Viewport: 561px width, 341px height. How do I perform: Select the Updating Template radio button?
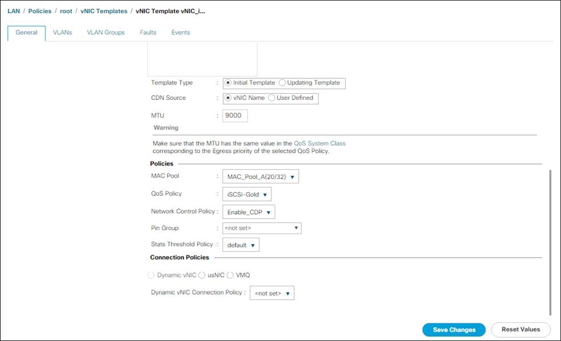coord(282,83)
